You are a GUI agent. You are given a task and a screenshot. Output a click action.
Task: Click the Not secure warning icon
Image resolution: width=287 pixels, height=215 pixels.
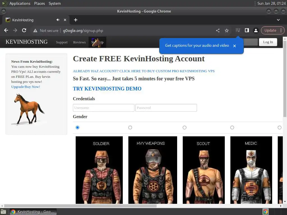click(x=35, y=31)
